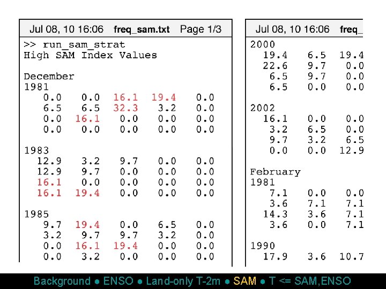This screenshot has width=386, height=289.
Task: Click the 1985 year heading
Action: click(36, 214)
